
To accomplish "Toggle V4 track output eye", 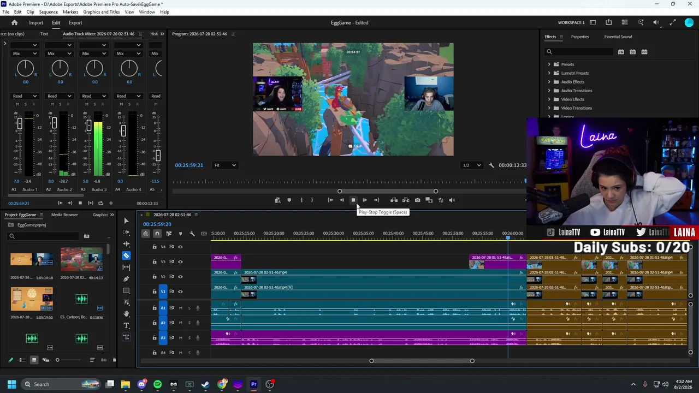I will [180, 247].
